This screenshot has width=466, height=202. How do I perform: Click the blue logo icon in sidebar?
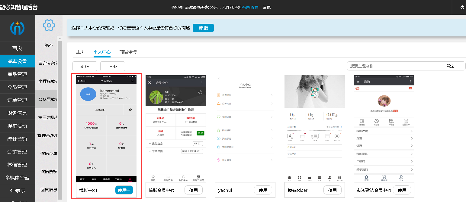coord(17,28)
